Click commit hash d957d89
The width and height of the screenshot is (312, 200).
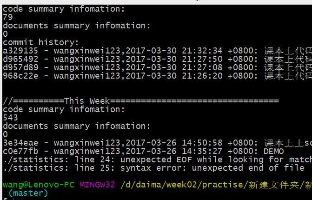[x=20, y=67]
